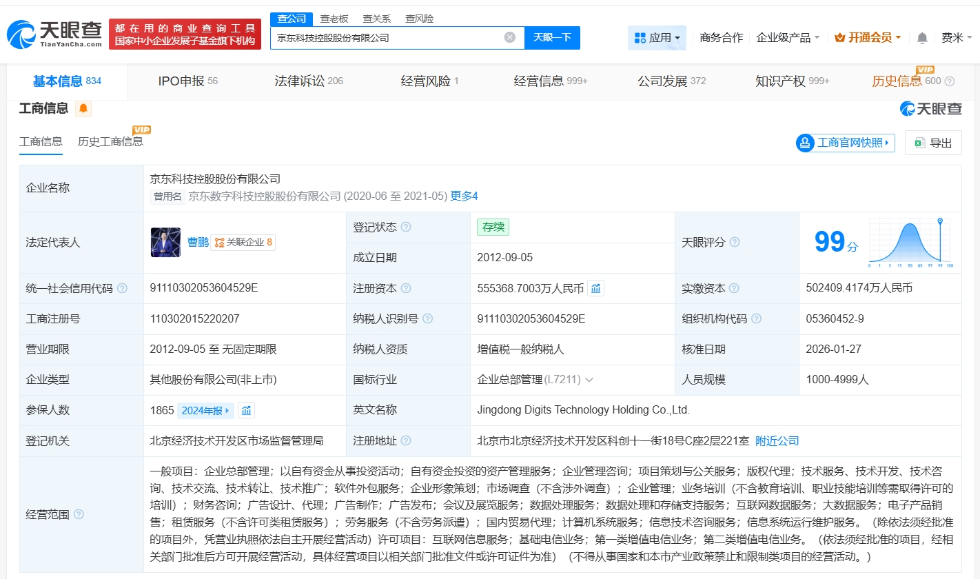Click the orange bell beside 工商信息 heading
980x579 pixels.
click(x=83, y=108)
